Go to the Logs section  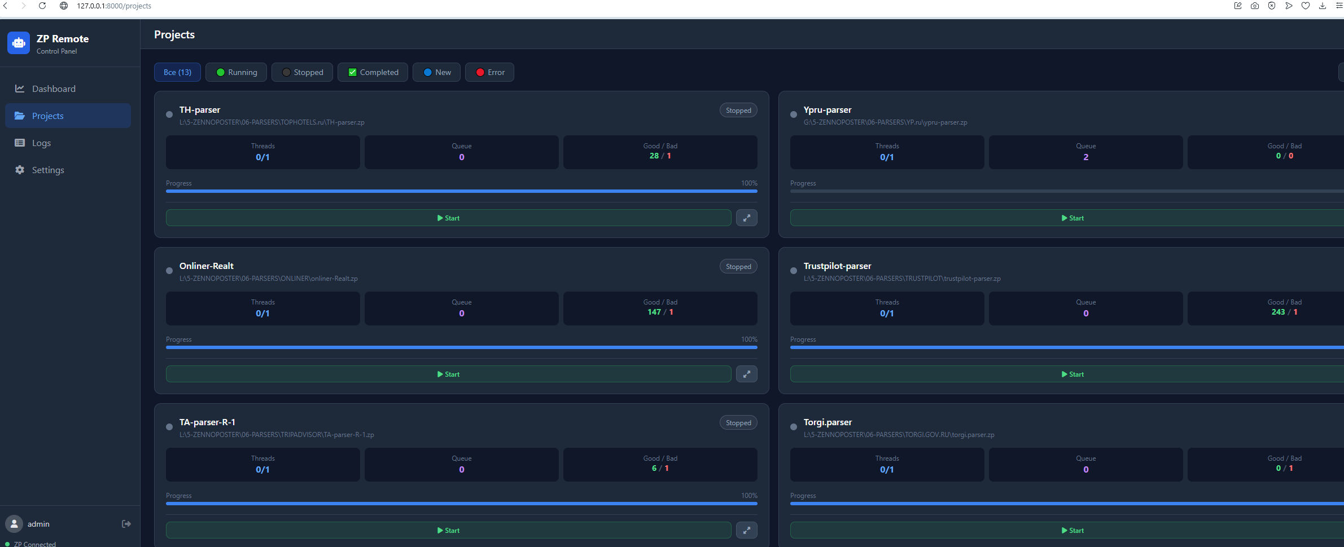pos(41,143)
